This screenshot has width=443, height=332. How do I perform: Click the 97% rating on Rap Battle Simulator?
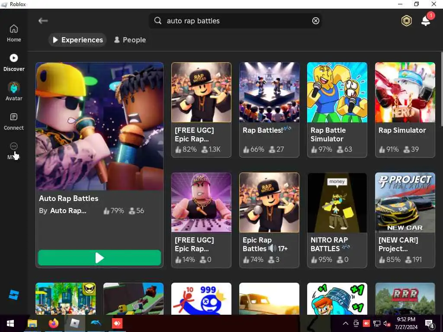[321, 149]
